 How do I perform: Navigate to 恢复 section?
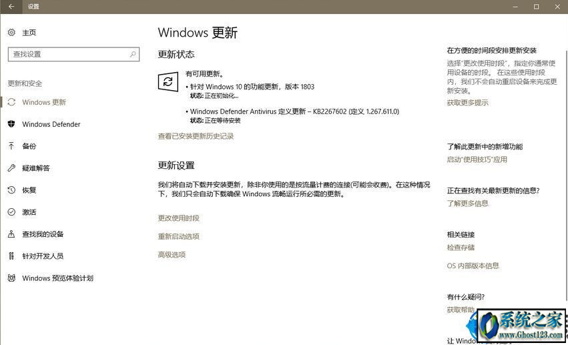[x=29, y=190]
